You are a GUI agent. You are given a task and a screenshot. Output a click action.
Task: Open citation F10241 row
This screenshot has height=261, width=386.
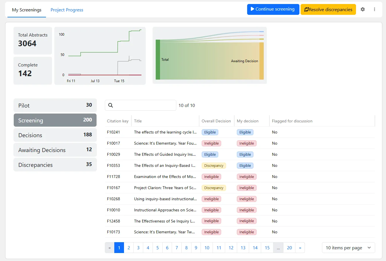click(240, 132)
